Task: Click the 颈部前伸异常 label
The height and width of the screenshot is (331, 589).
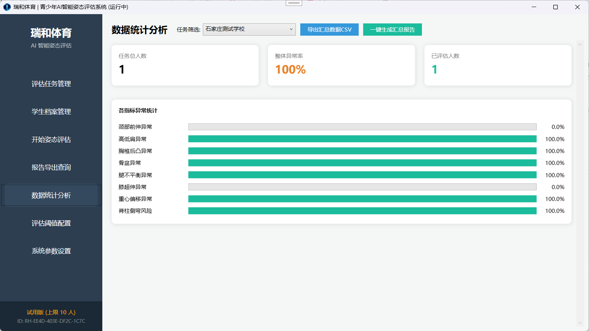Action: pos(135,127)
